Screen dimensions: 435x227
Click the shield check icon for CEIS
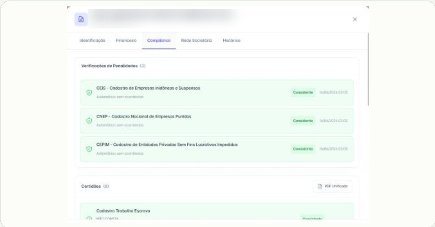tap(89, 93)
